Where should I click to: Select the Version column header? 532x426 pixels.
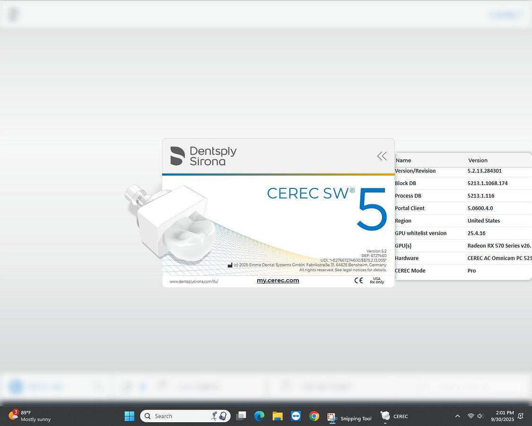point(478,160)
